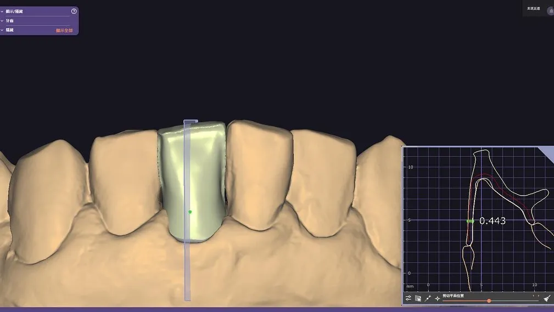This screenshot has width=554, height=312.
Task: Click the four-arrow center view icon
Action: [437, 298]
